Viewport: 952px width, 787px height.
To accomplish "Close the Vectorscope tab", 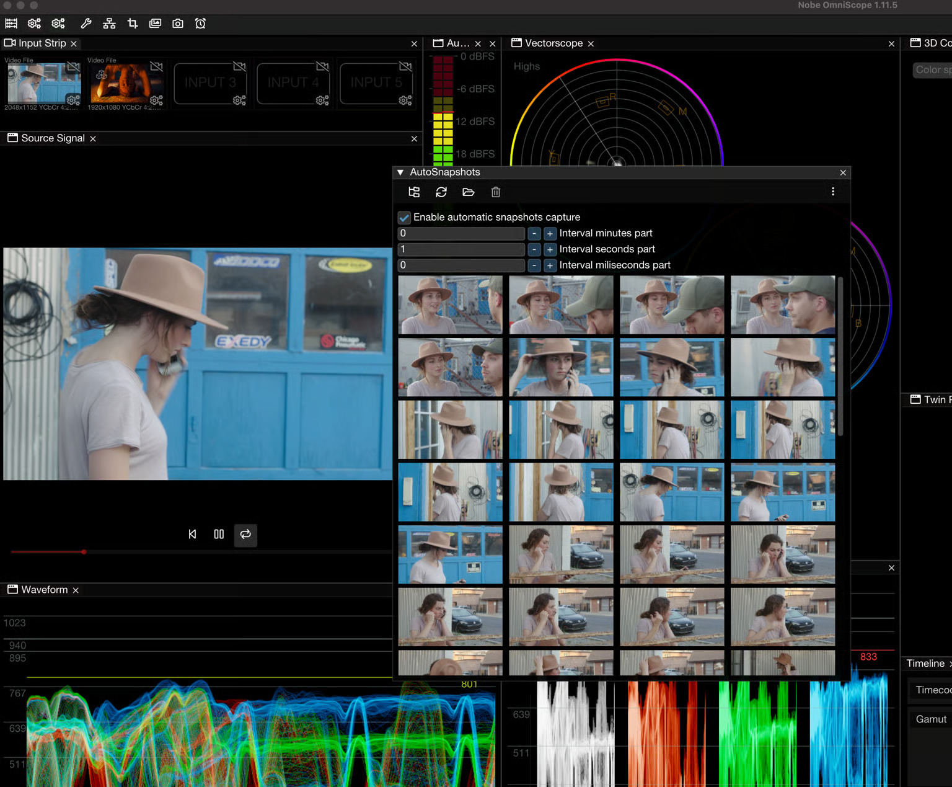I will (591, 44).
